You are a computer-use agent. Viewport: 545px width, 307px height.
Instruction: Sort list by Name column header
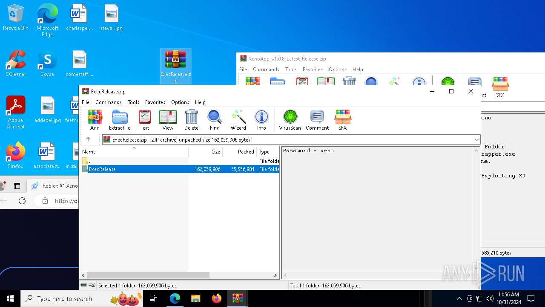click(135, 151)
